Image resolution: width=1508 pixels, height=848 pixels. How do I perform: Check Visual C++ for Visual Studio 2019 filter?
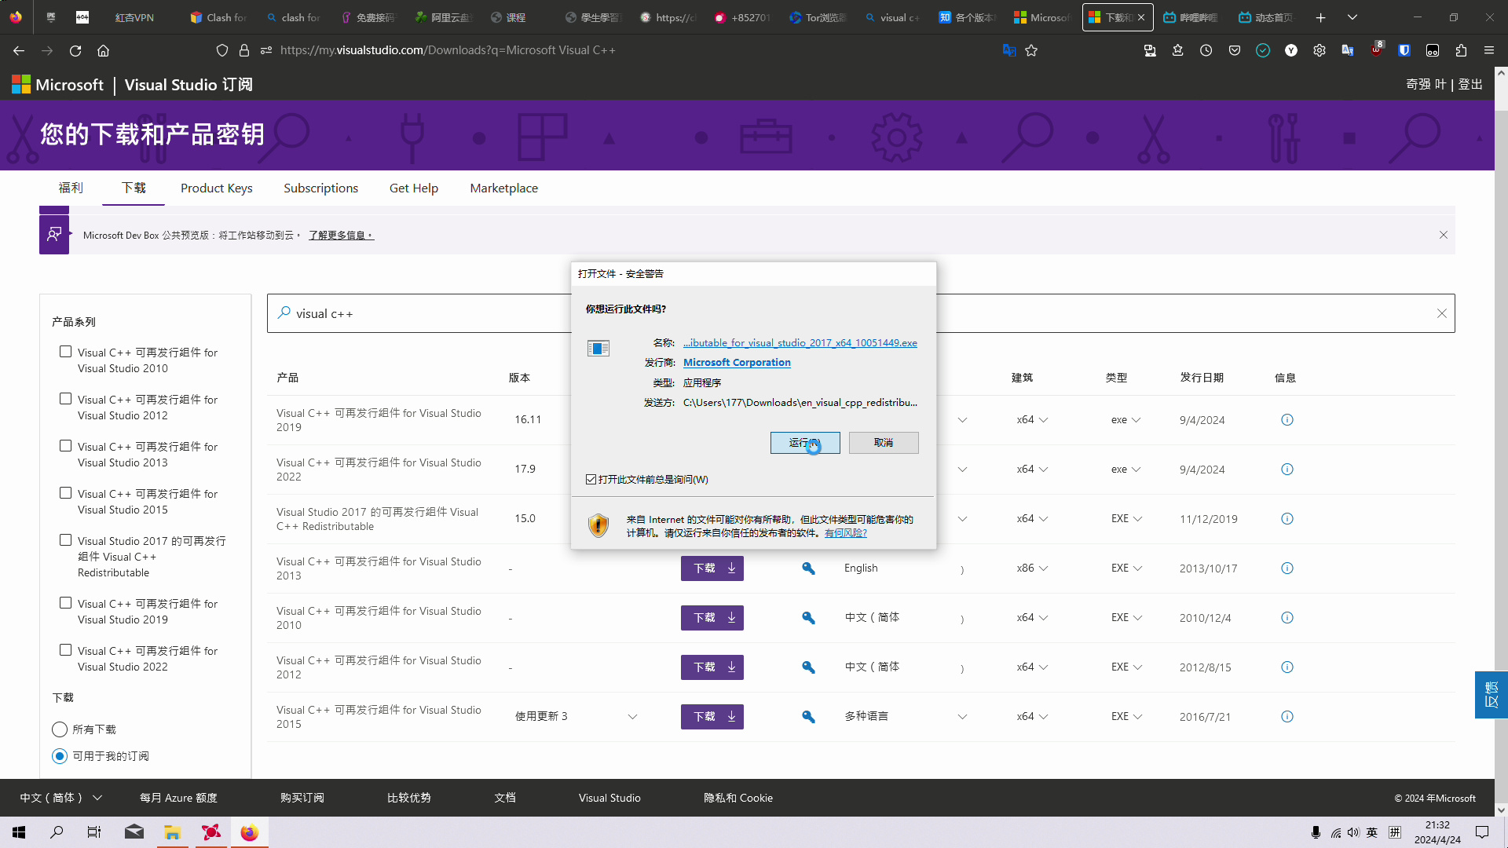click(x=66, y=603)
